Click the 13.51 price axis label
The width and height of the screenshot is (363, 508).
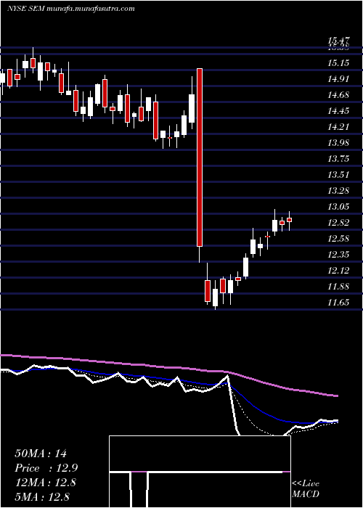pos(338,175)
